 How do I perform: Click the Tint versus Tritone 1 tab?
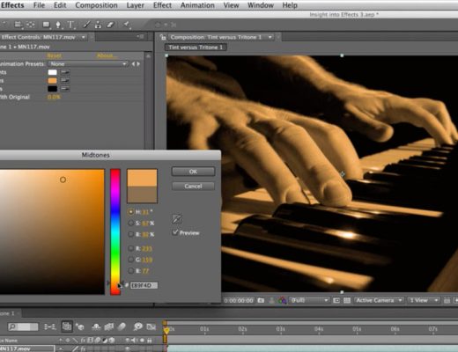coord(196,48)
